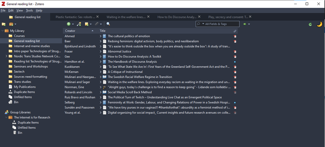Click the greyed attachment icon on Young et al. row
The height and width of the screenshot is (147, 325).
click(x=235, y=113)
